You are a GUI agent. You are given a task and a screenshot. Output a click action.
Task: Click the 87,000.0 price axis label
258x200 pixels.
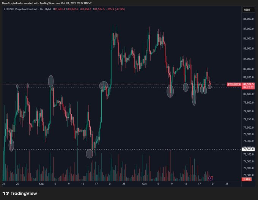pos(249,28)
